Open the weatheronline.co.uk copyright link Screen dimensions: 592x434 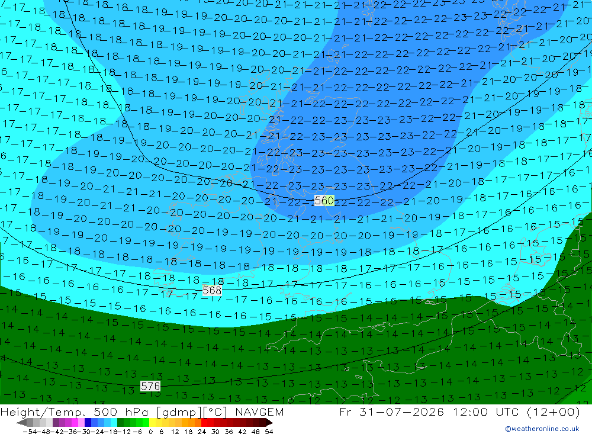[x=542, y=429]
